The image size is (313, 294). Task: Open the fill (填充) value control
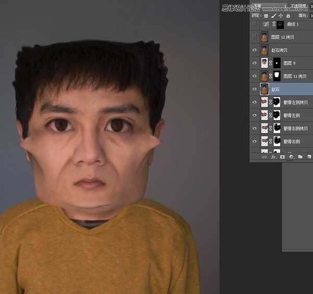coord(311,16)
